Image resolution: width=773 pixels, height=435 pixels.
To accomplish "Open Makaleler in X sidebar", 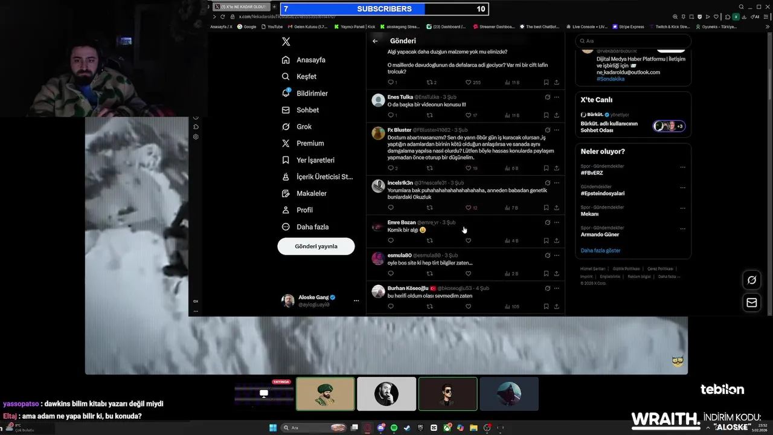I will pos(304,193).
